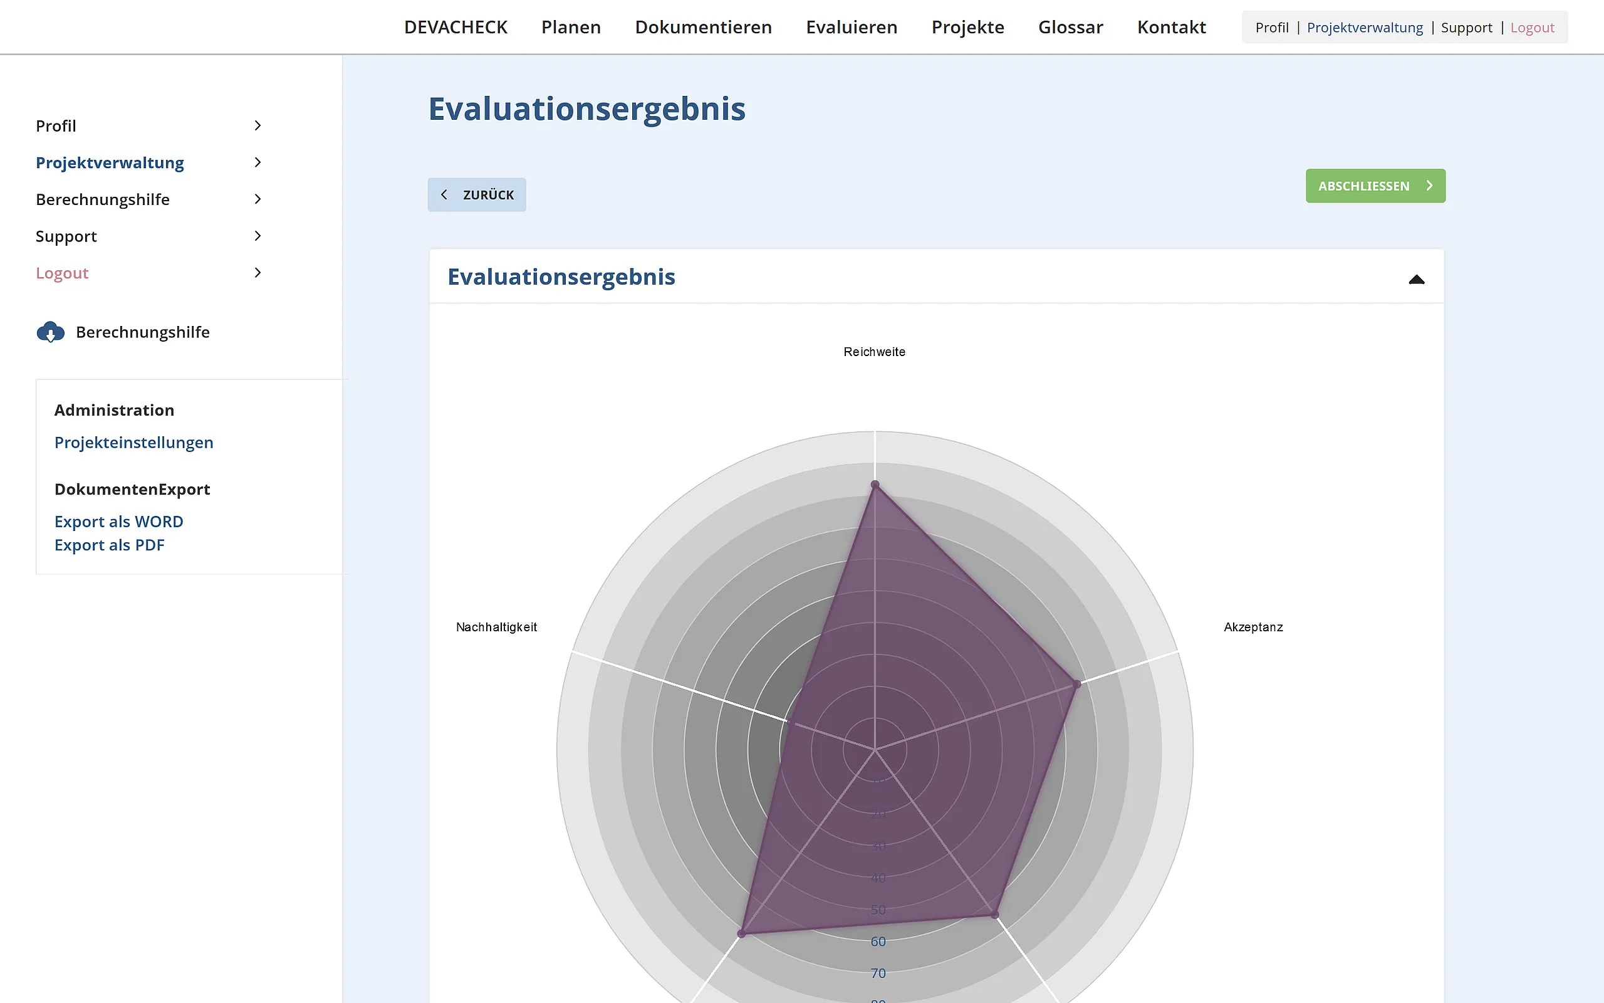Expand the Projektverwaltung sidebar chevron
The image size is (1604, 1003).
click(258, 162)
